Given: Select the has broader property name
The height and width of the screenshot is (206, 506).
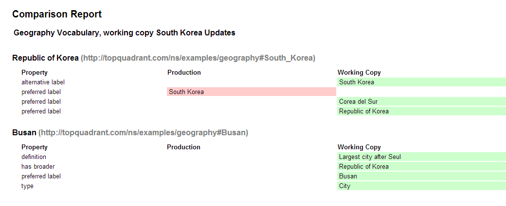Looking at the screenshot, I should [38, 167].
